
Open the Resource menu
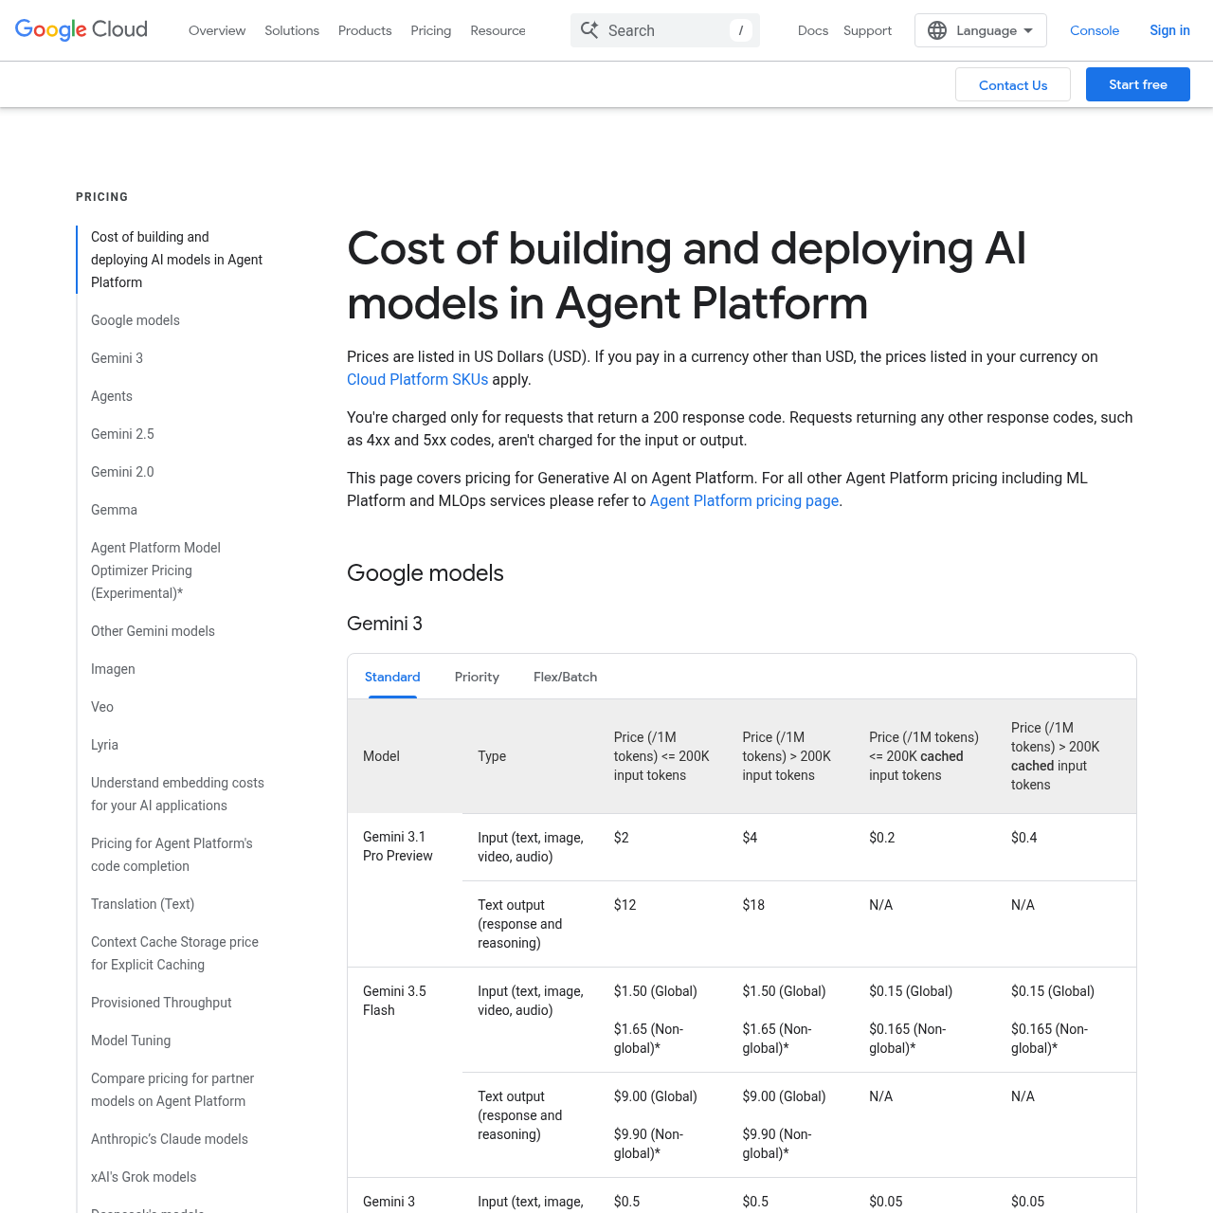coord(498,30)
